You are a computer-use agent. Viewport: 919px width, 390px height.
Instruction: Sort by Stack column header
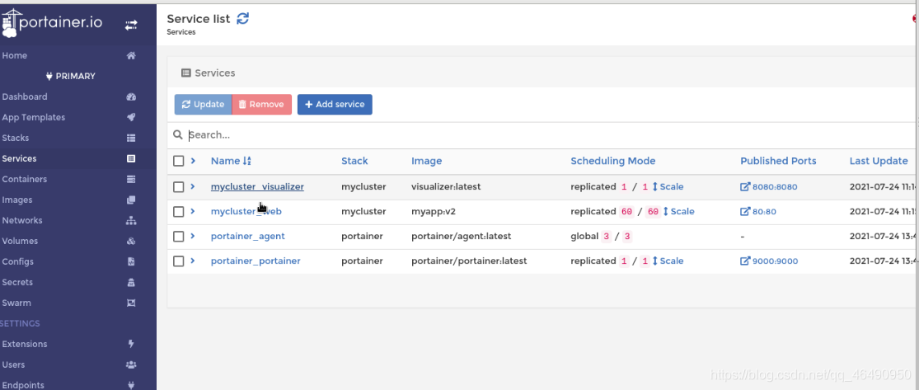[354, 161]
